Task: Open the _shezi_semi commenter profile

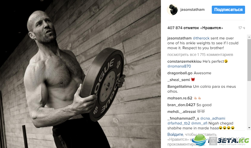Action: (179, 80)
